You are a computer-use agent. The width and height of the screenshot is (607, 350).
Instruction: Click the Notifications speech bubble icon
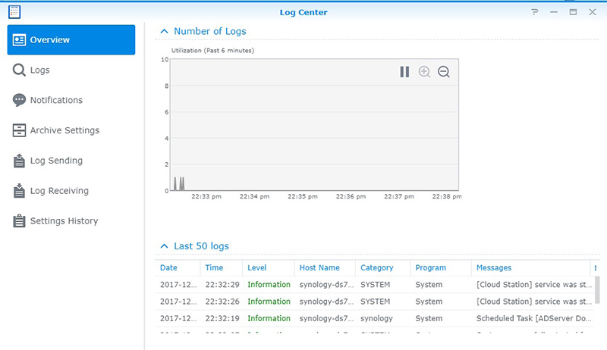click(x=20, y=100)
